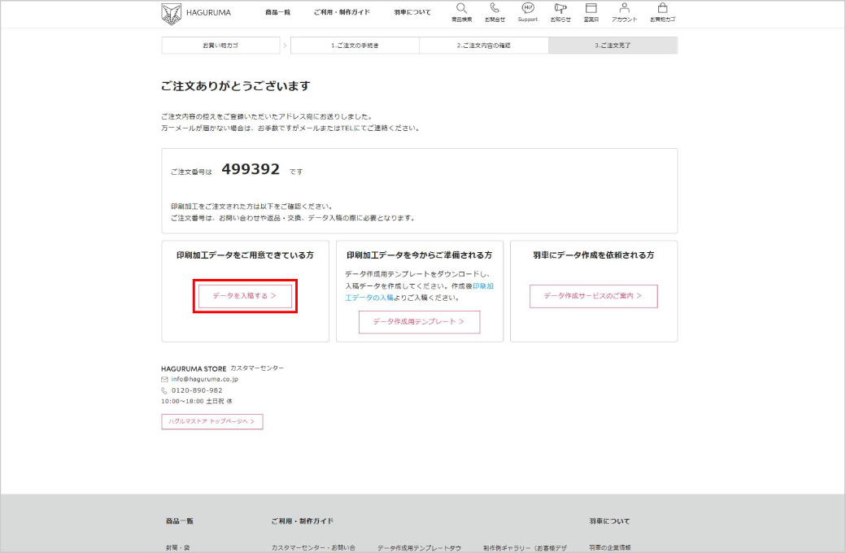Open the 商品一覧 header menu
This screenshot has width=846, height=553.
[x=277, y=13]
